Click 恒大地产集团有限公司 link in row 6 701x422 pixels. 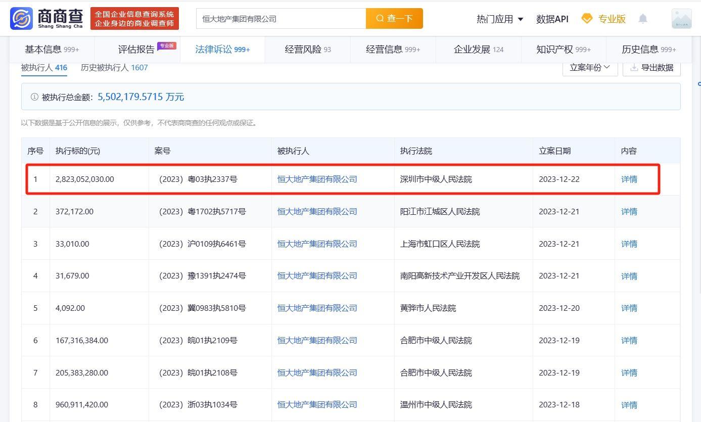[317, 340]
